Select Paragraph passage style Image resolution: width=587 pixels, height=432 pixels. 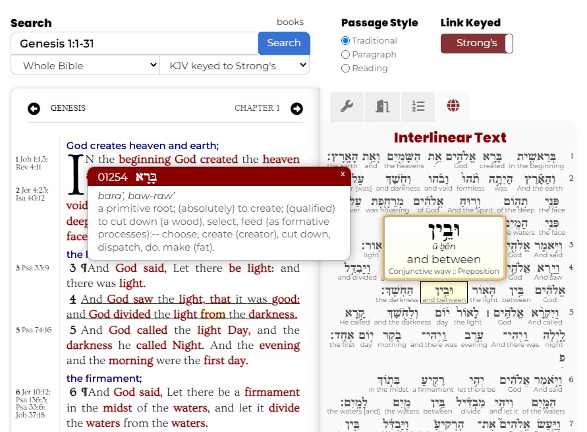[x=345, y=55]
